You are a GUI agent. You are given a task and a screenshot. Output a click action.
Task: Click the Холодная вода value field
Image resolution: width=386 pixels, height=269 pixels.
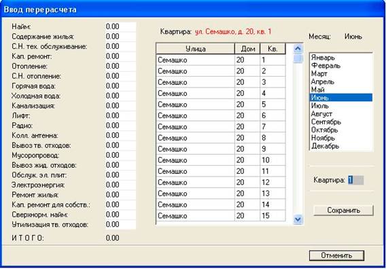120,96
